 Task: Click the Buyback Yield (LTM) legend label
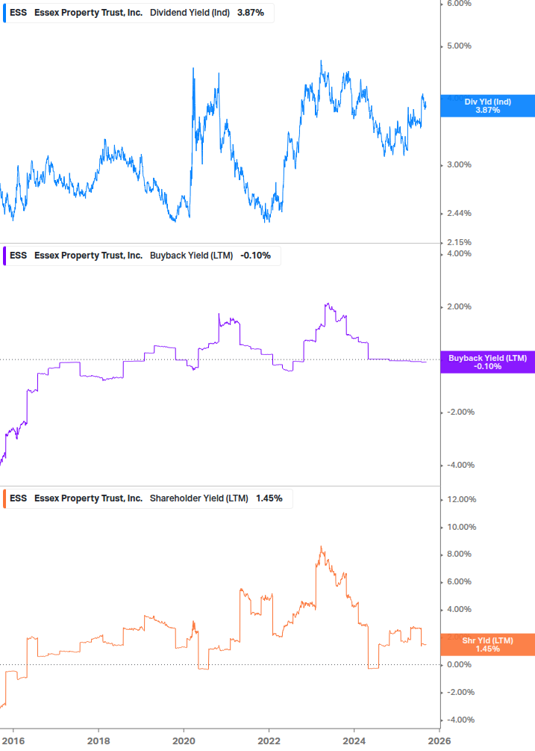[x=191, y=256]
